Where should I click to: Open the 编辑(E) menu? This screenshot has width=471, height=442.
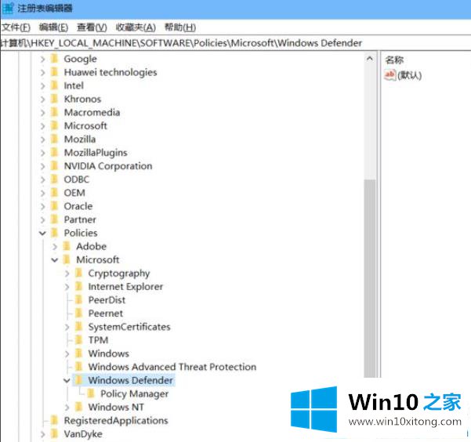[53, 27]
